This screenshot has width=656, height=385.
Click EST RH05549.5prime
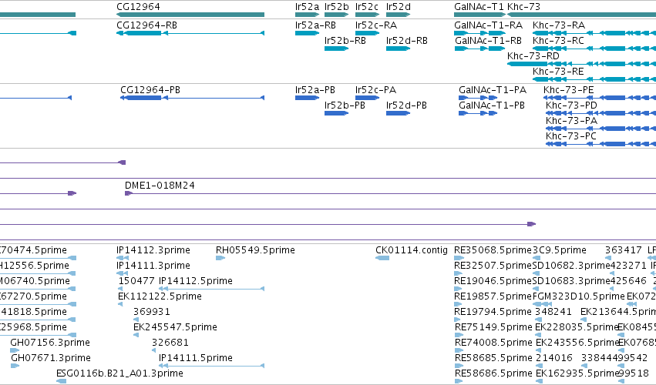(x=255, y=250)
